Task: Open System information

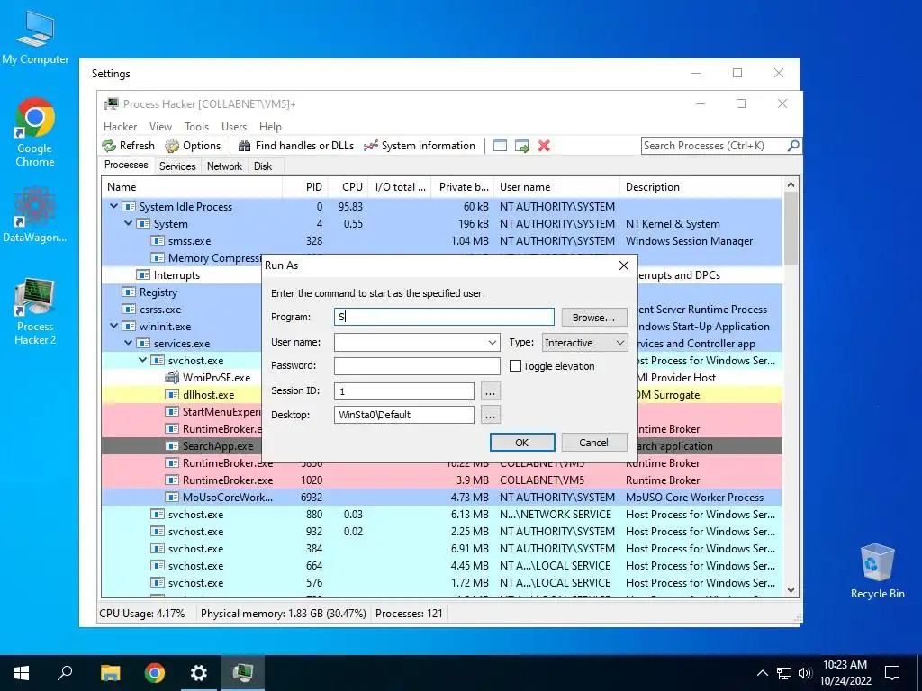Action: [420, 146]
